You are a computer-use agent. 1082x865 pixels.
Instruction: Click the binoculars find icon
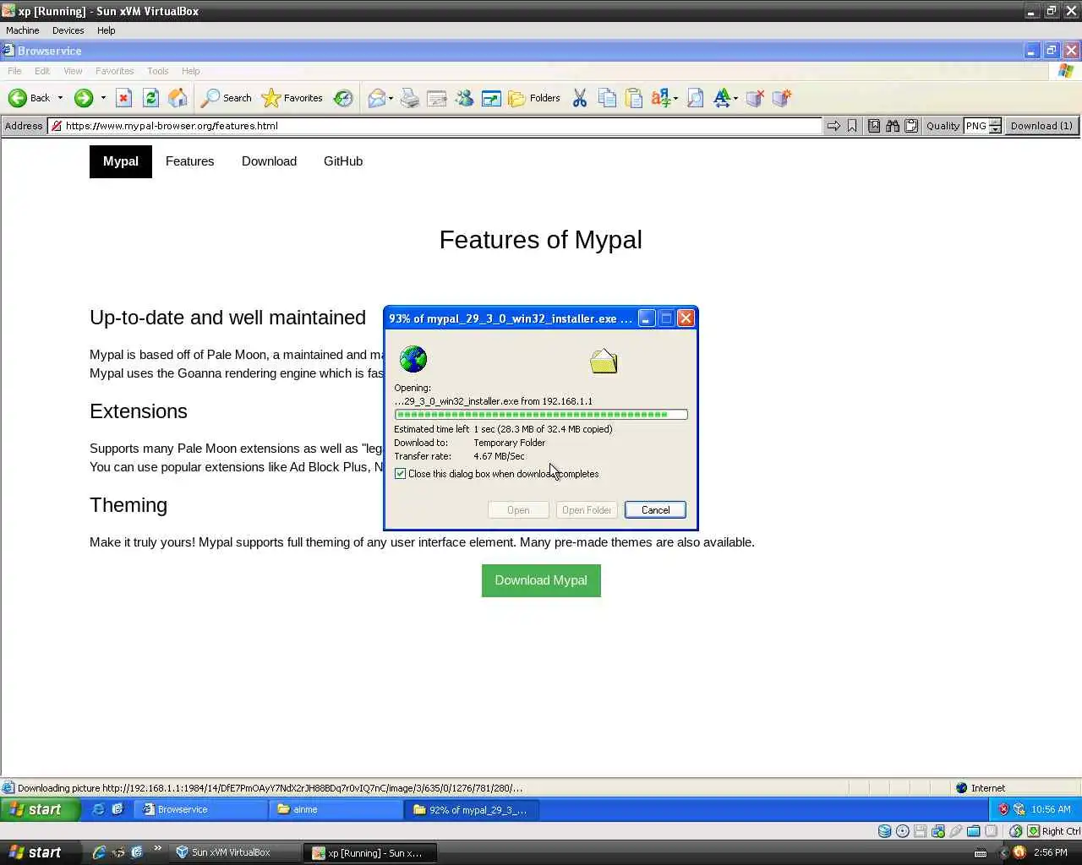click(x=893, y=126)
